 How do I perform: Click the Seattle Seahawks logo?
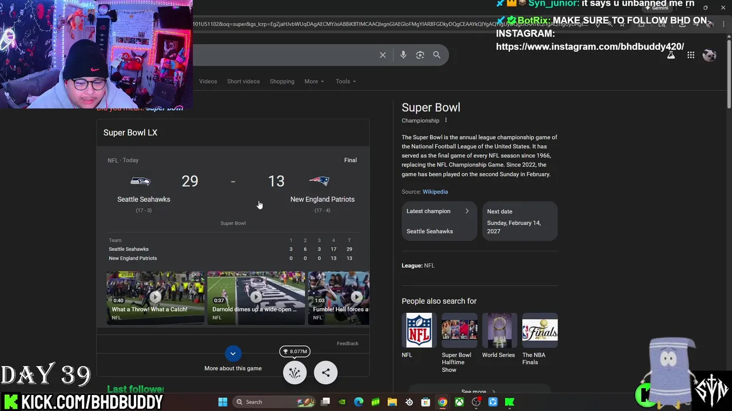[140, 181]
